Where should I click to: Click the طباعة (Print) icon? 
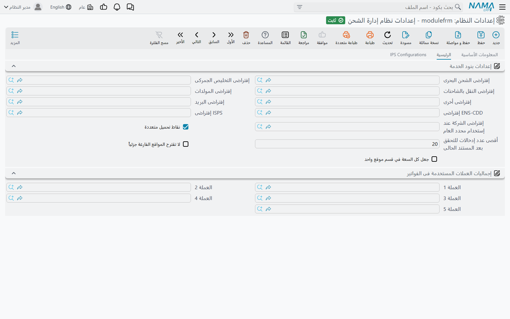(x=370, y=35)
